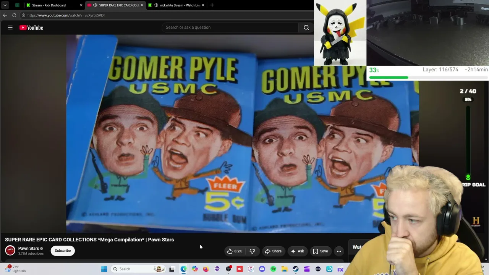Open the Pawn Stars channel avatar
This screenshot has width=489, height=275.
pyautogui.click(x=10, y=251)
